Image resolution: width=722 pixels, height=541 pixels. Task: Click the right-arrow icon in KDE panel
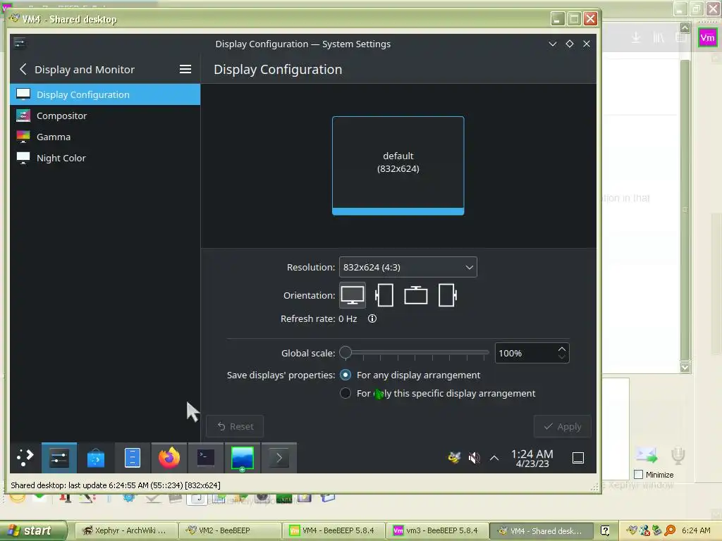tap(279, 458)
